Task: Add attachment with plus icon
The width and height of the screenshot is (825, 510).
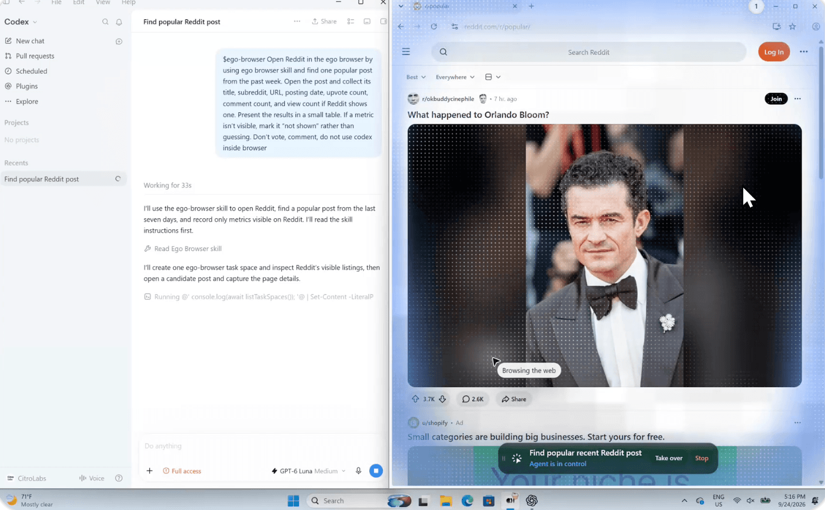Action: tap(150, 471)
